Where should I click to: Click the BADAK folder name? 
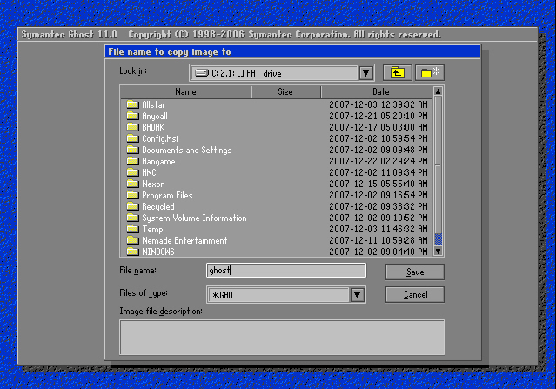pos(153,127)
